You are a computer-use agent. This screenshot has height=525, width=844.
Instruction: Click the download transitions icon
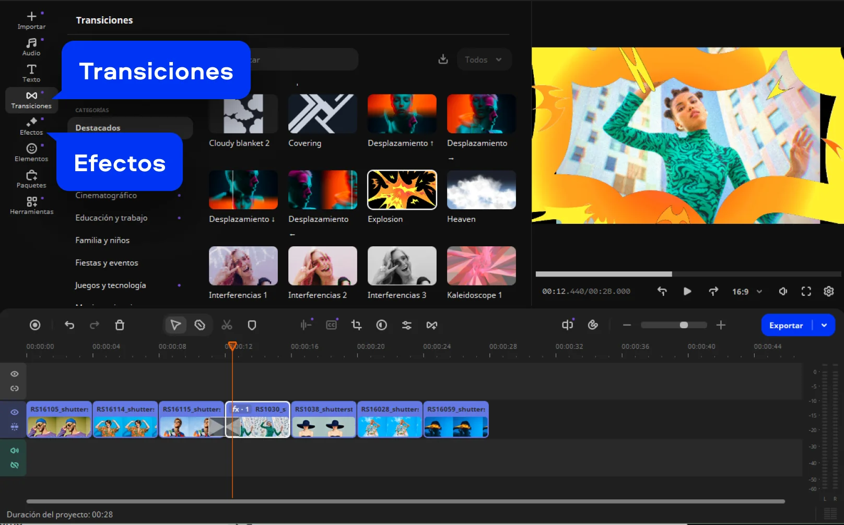coord(443,59)
